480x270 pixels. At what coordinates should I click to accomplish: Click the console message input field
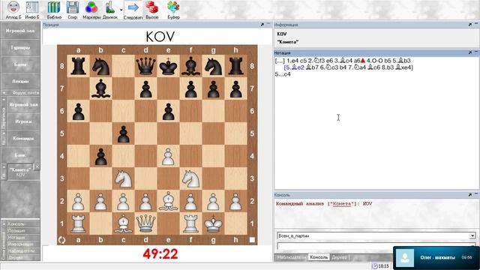(376, 245)
